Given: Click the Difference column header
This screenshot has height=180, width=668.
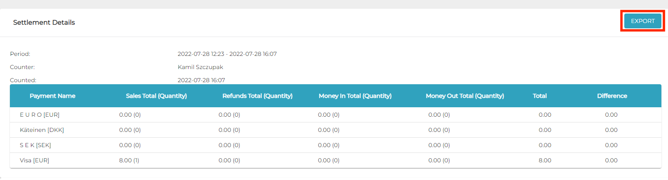Looking at the screenshot, I should pos(612,96).
